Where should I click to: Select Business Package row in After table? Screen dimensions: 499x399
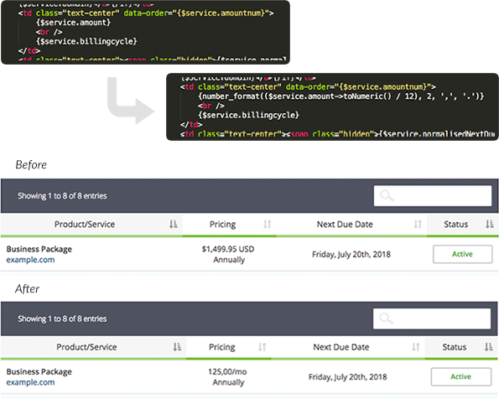(x=249, y=376)
